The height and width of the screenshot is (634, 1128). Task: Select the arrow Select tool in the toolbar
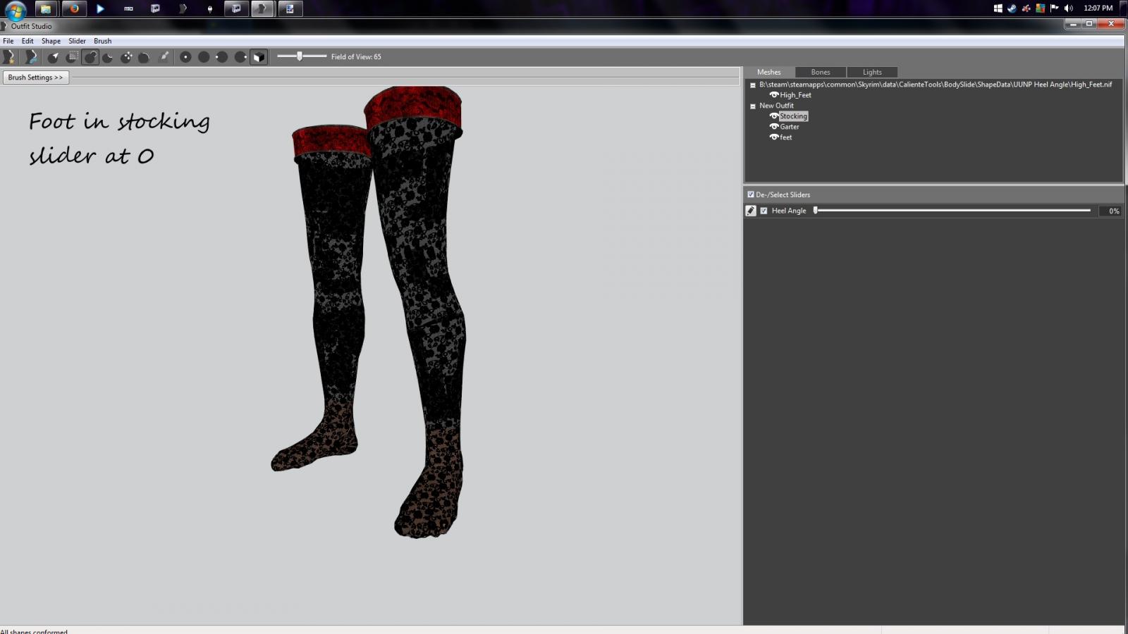tap(54, 57)
